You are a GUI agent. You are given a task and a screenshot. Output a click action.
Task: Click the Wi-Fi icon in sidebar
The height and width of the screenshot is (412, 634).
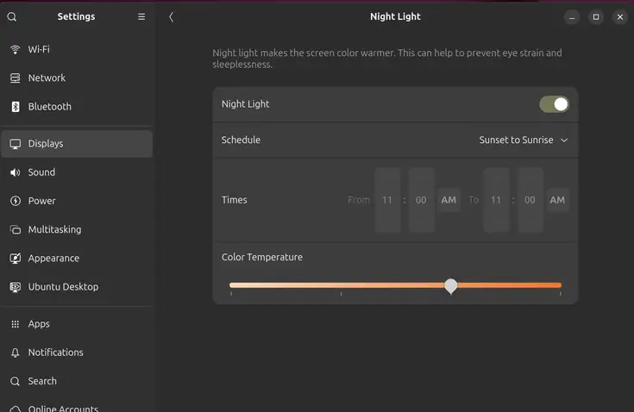tap(16, 49)
